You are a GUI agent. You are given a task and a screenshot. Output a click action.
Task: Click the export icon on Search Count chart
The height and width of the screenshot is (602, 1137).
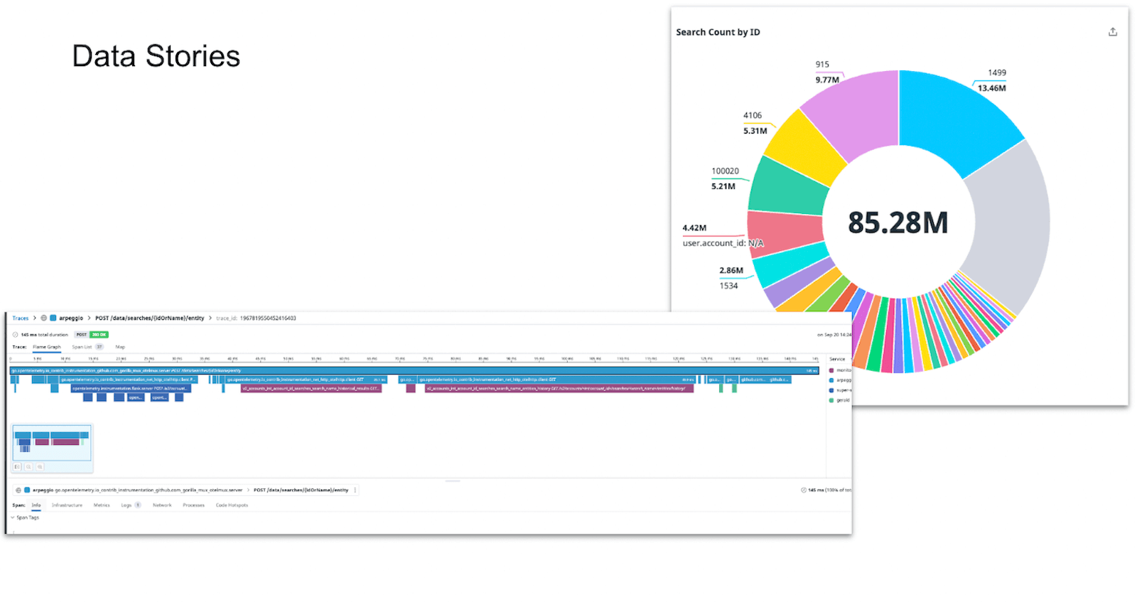[1112, 32]
